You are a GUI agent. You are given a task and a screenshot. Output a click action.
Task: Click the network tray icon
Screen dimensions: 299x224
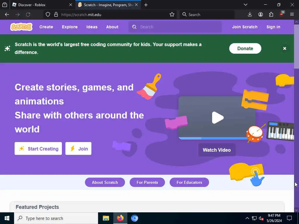pyautogui.click(x=254, y=218)
